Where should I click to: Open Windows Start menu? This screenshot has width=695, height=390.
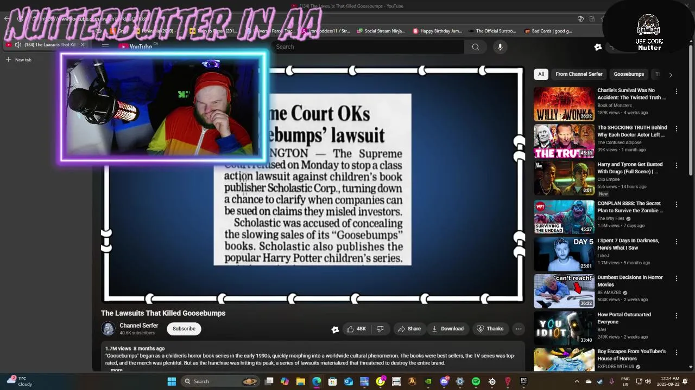(x=172, y=381)
